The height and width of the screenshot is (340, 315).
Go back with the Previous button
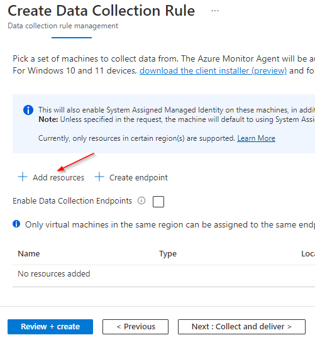(136, 327)
